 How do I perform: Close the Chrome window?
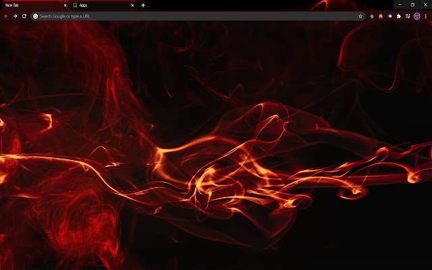[425, 5]
